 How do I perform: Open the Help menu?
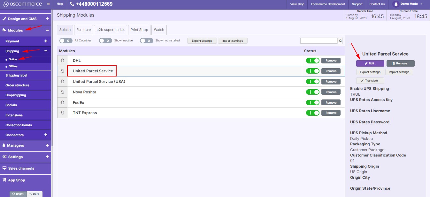click(60, 4)
